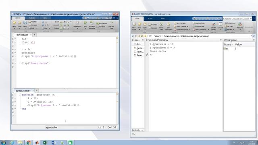Click the 'clear all' code line in Proverka.m
This screenshot has width=258, height=145.
pyautogui.click(x=28, y=42)
